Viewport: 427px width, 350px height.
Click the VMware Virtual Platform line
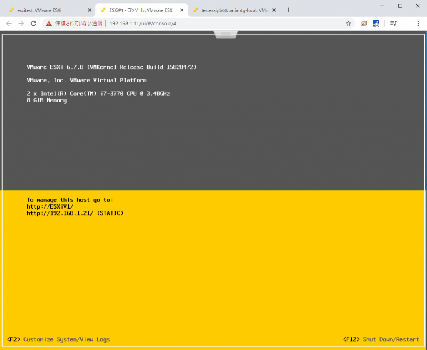click(x=87, y=80)
